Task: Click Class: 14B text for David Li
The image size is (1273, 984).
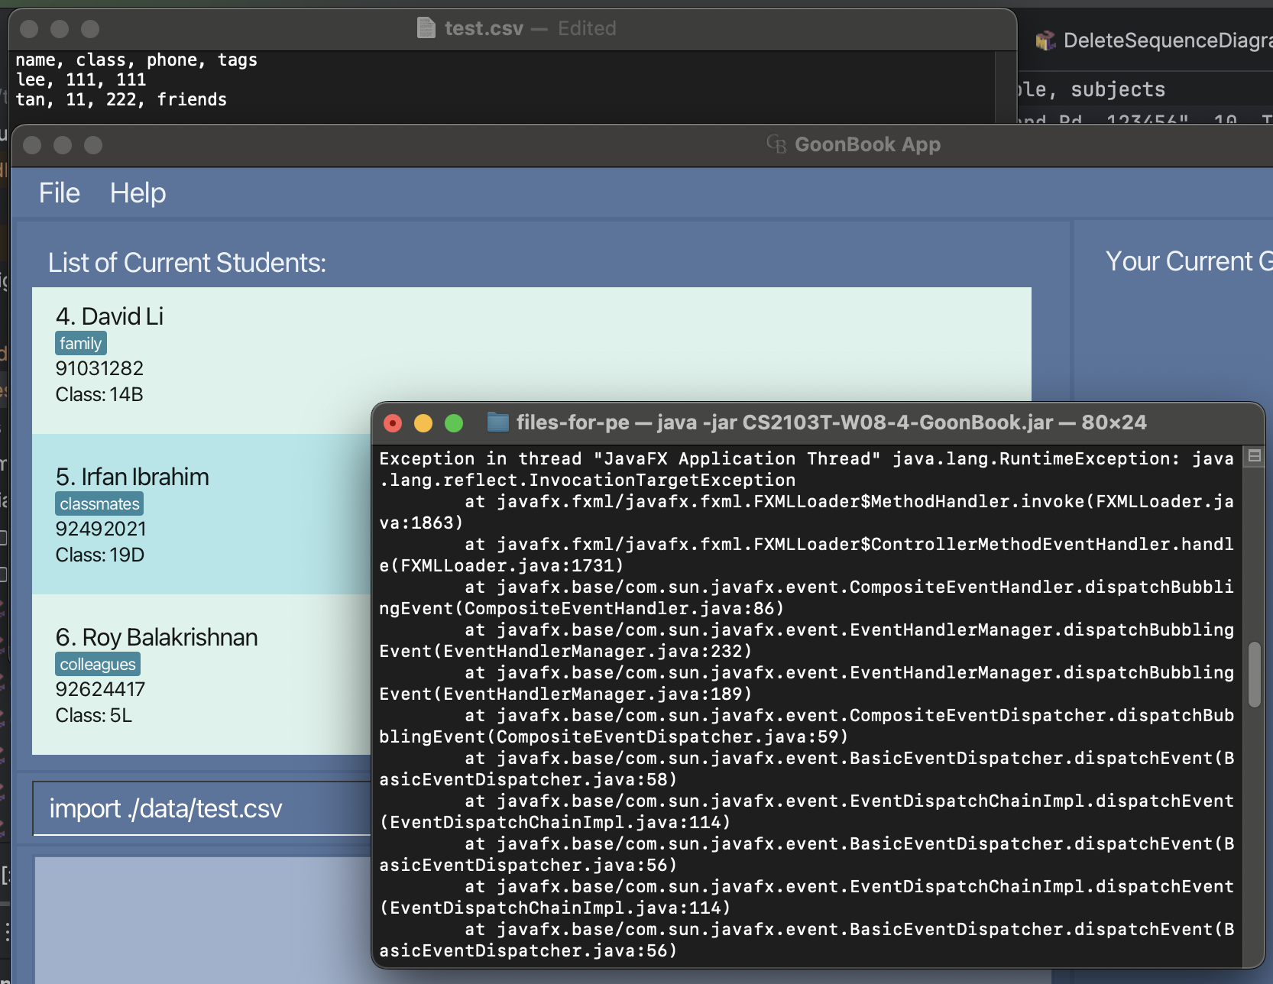Action: click(99, 395)
